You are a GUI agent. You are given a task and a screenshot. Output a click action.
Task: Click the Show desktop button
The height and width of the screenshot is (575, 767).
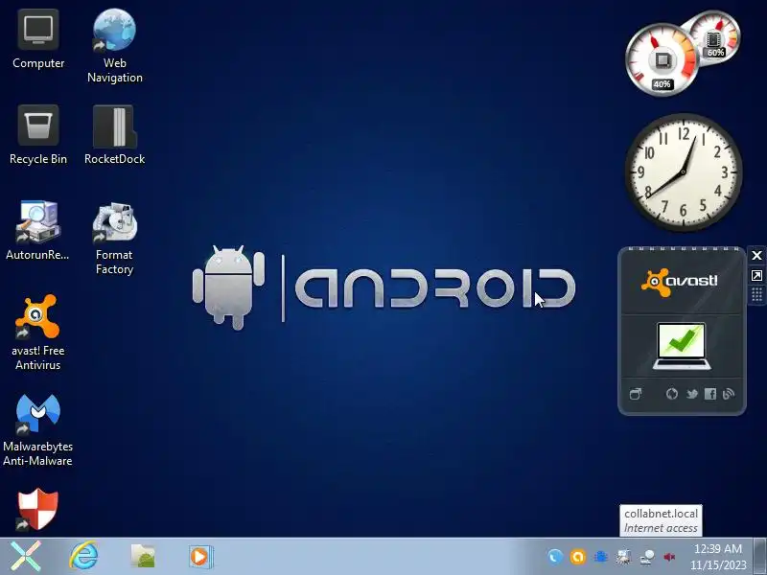pyautogui.click(x=760, y=557)
